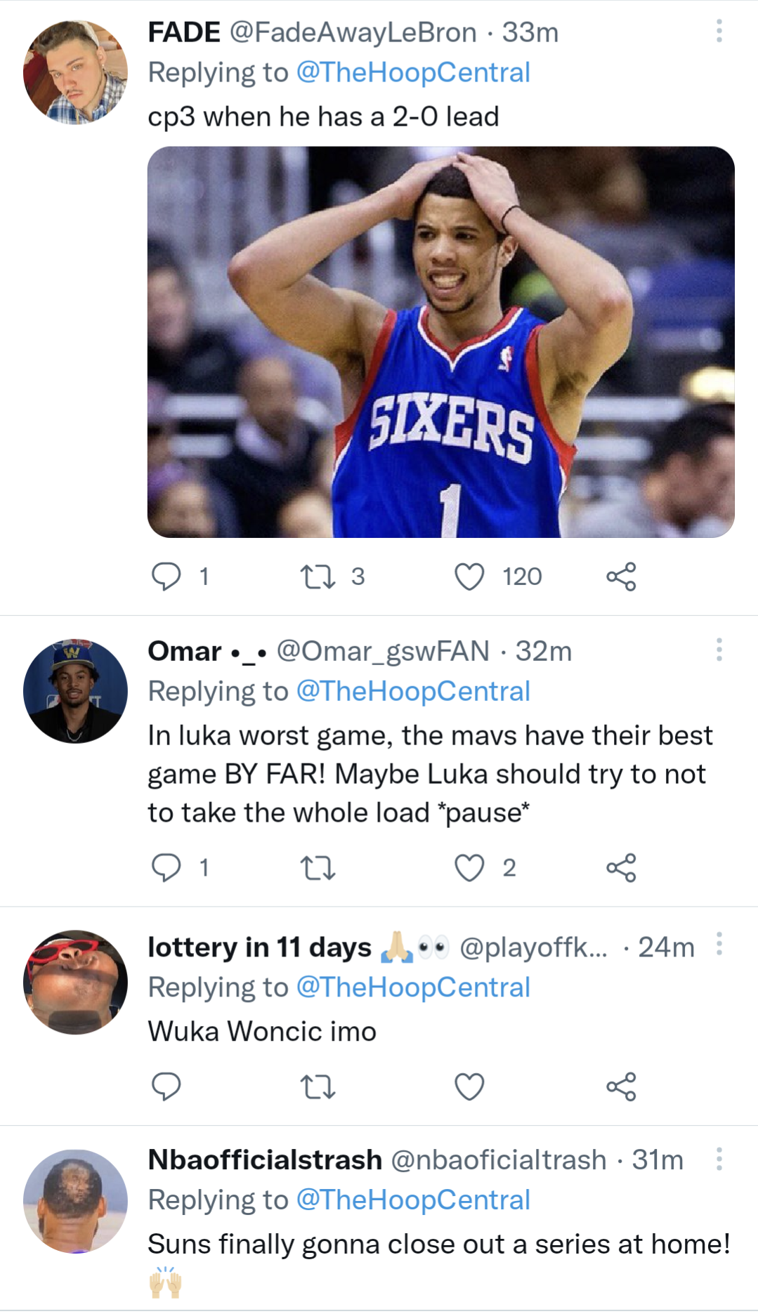Share the Wuka Woncic tweet
The width and height of the screenshot is (758, 1314).
point(621,1086)
